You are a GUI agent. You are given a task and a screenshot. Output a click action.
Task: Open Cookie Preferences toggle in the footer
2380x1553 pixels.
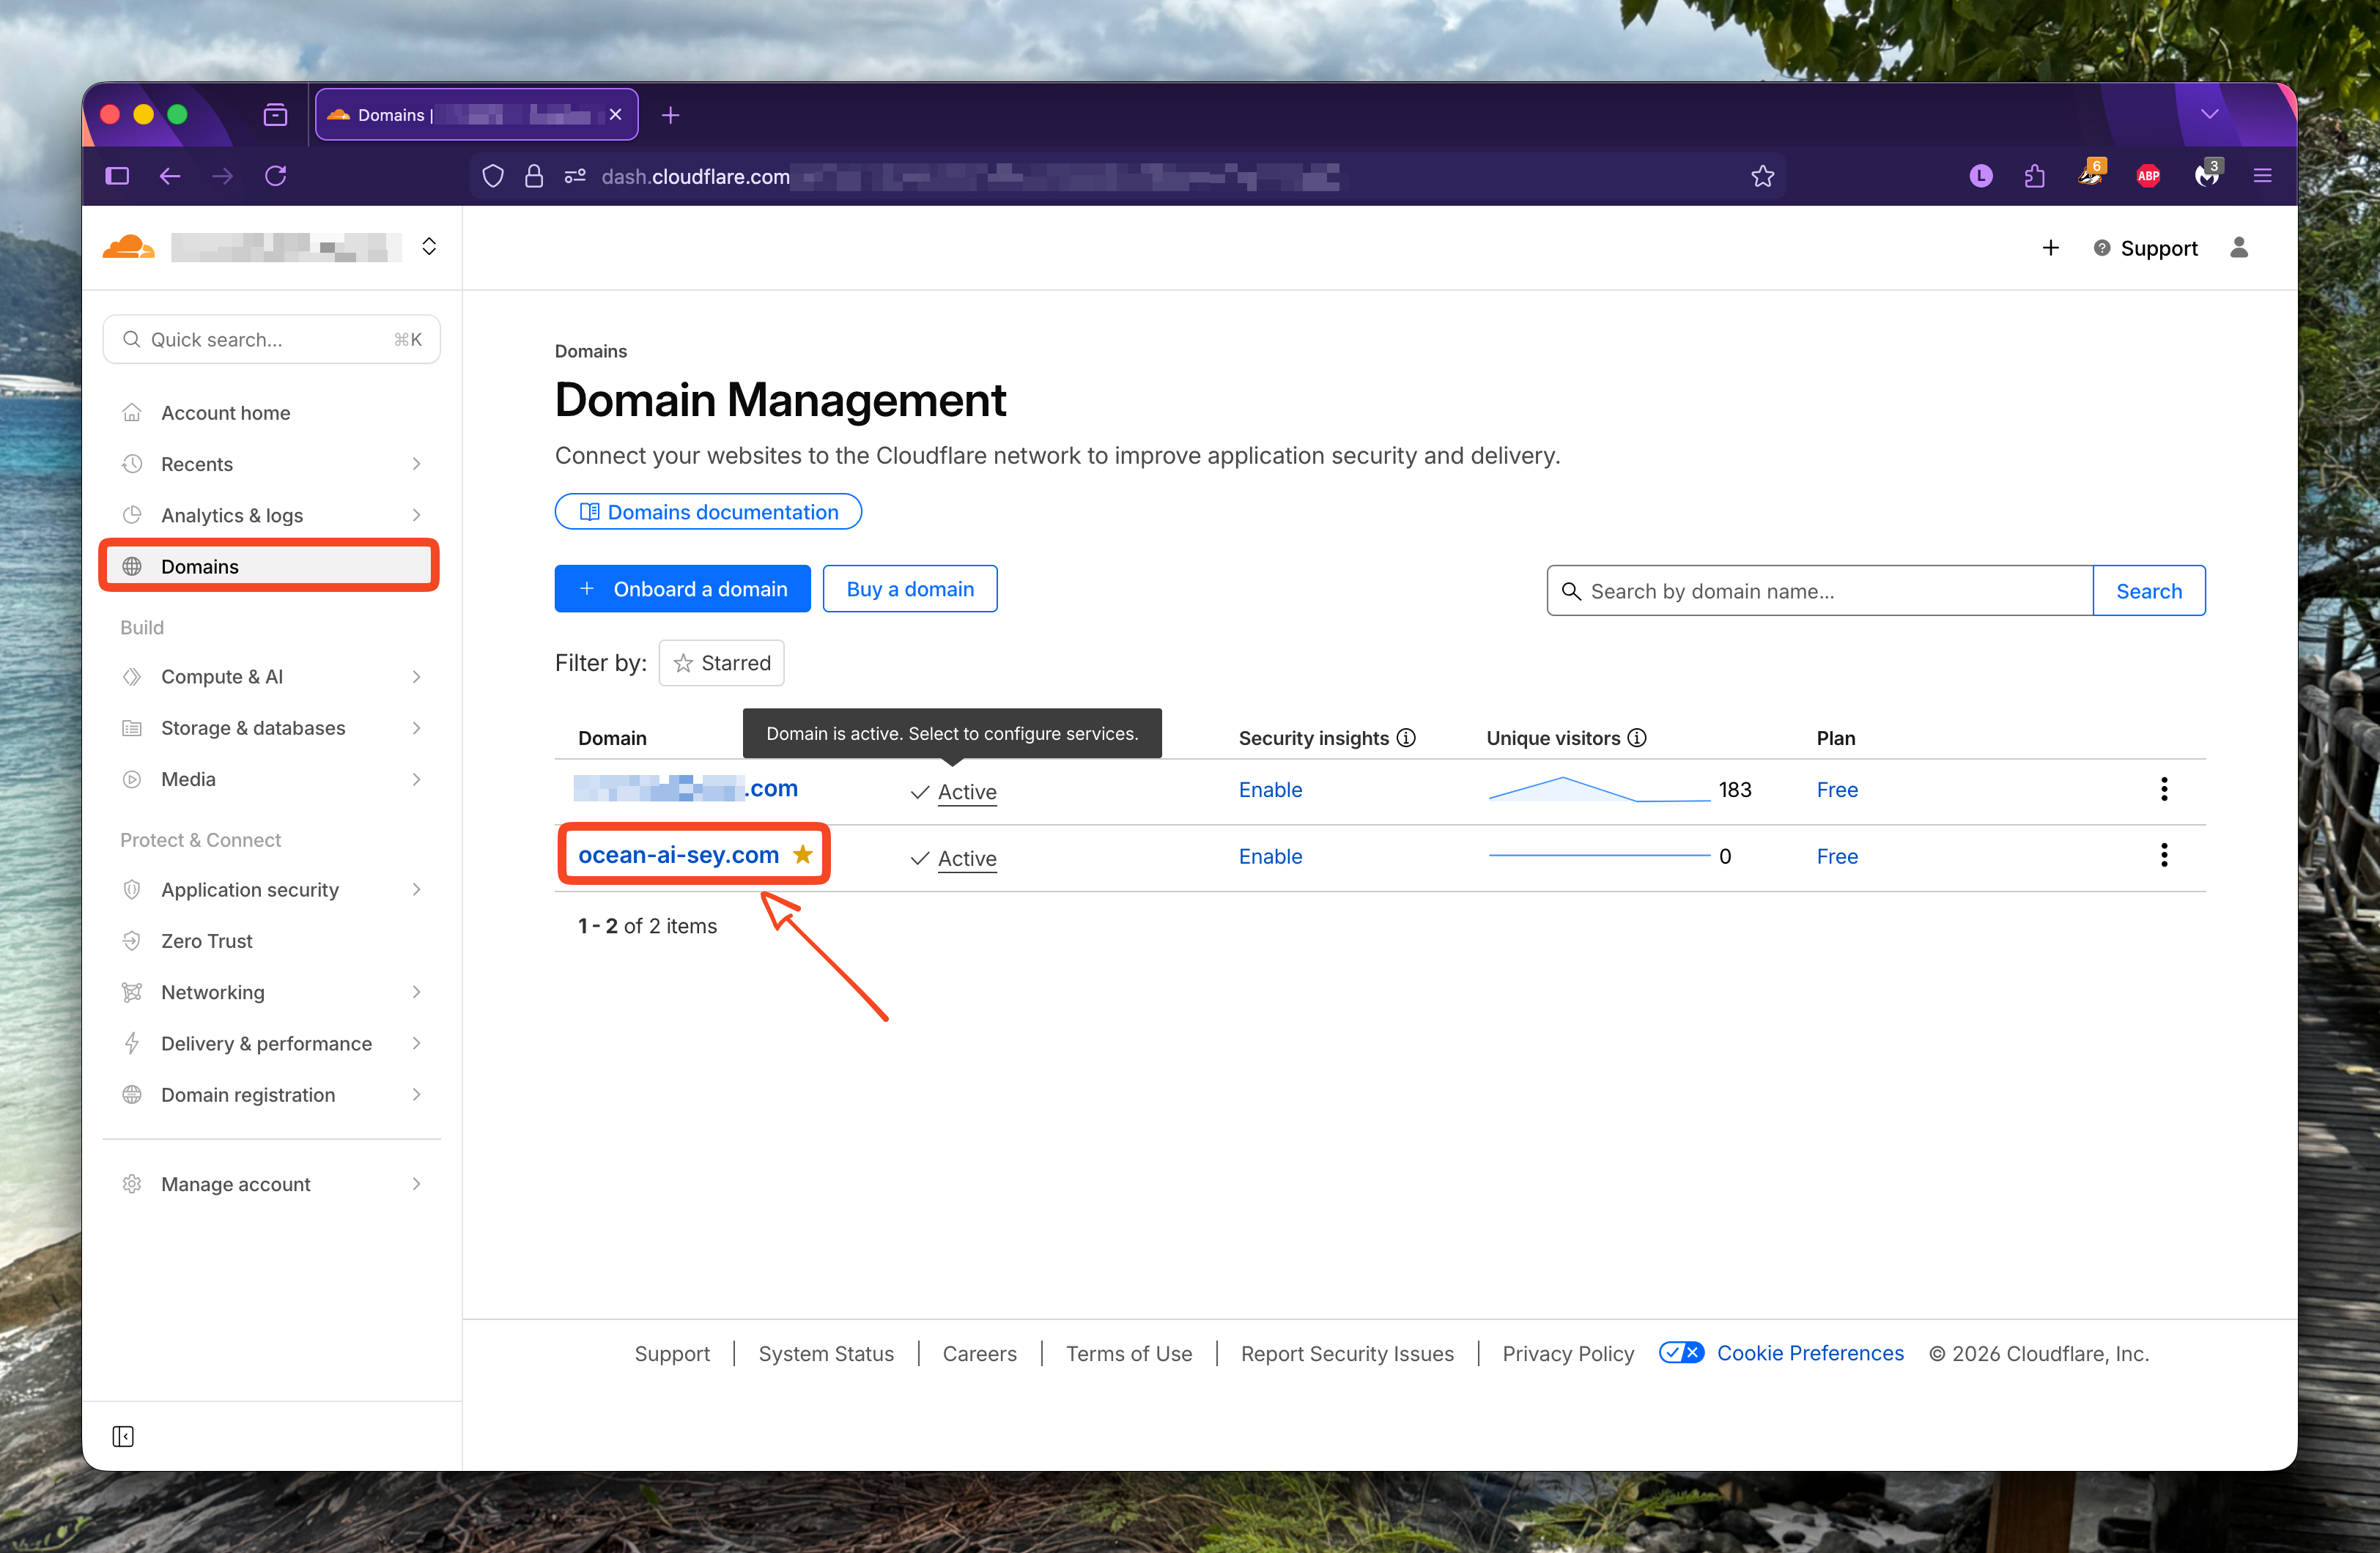click(1681, 1352)
